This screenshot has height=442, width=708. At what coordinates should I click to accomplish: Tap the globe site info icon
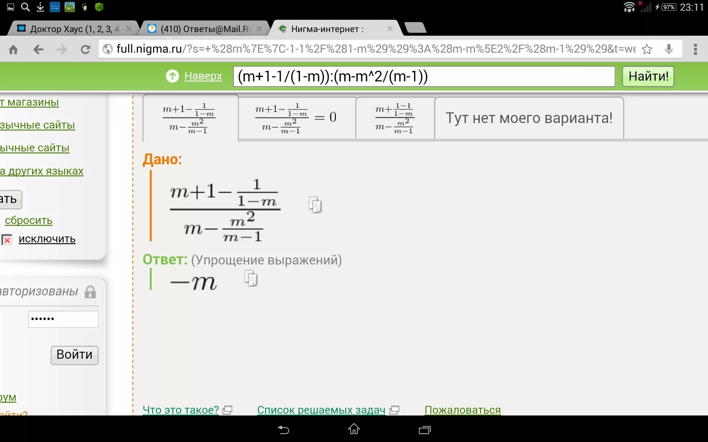coord(107,49)
